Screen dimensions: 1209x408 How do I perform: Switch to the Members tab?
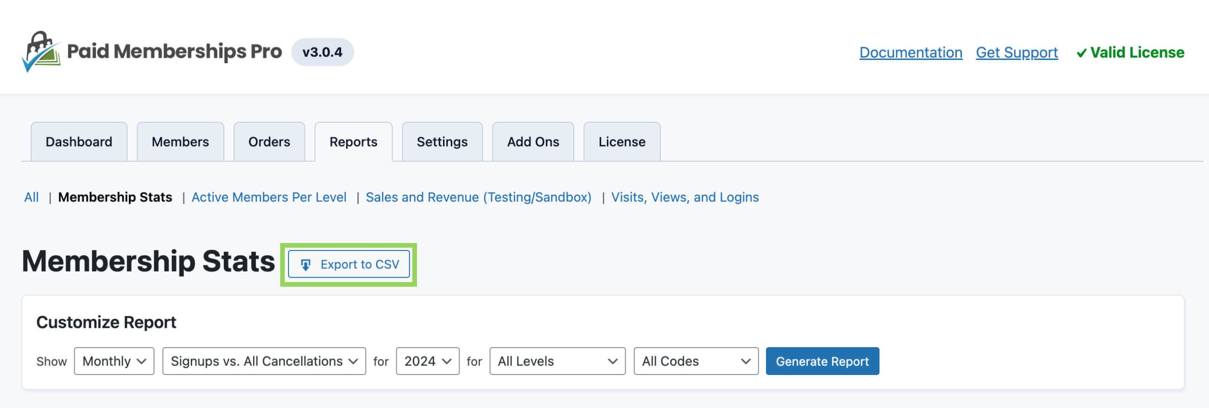coord(180,142)
